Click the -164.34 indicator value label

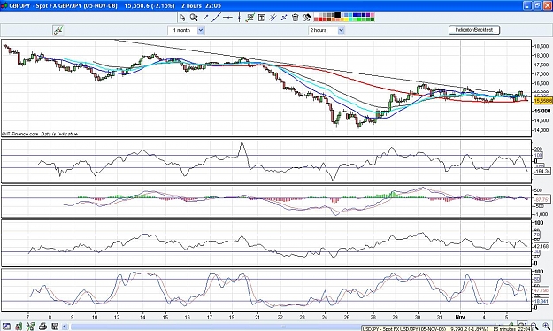[x=542, y=171]
